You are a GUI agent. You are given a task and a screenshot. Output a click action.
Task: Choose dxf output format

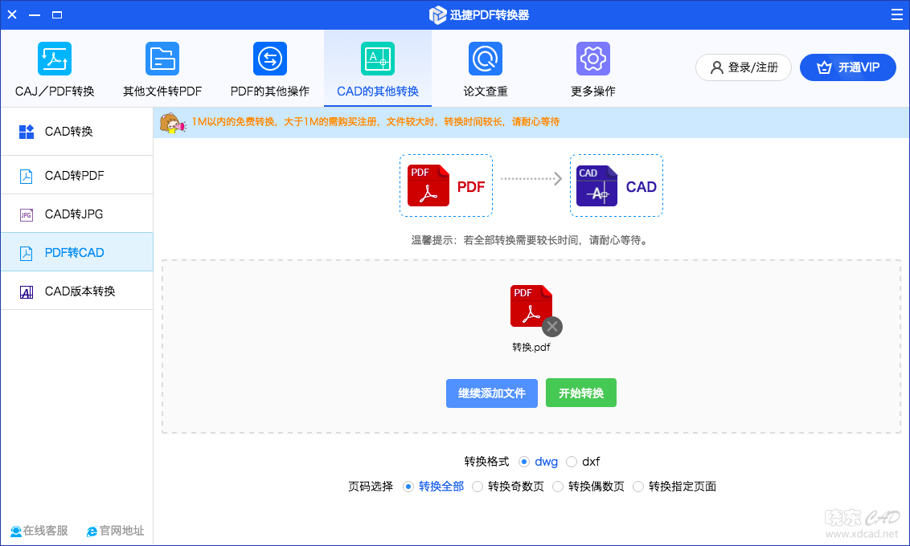click(572, 462)
